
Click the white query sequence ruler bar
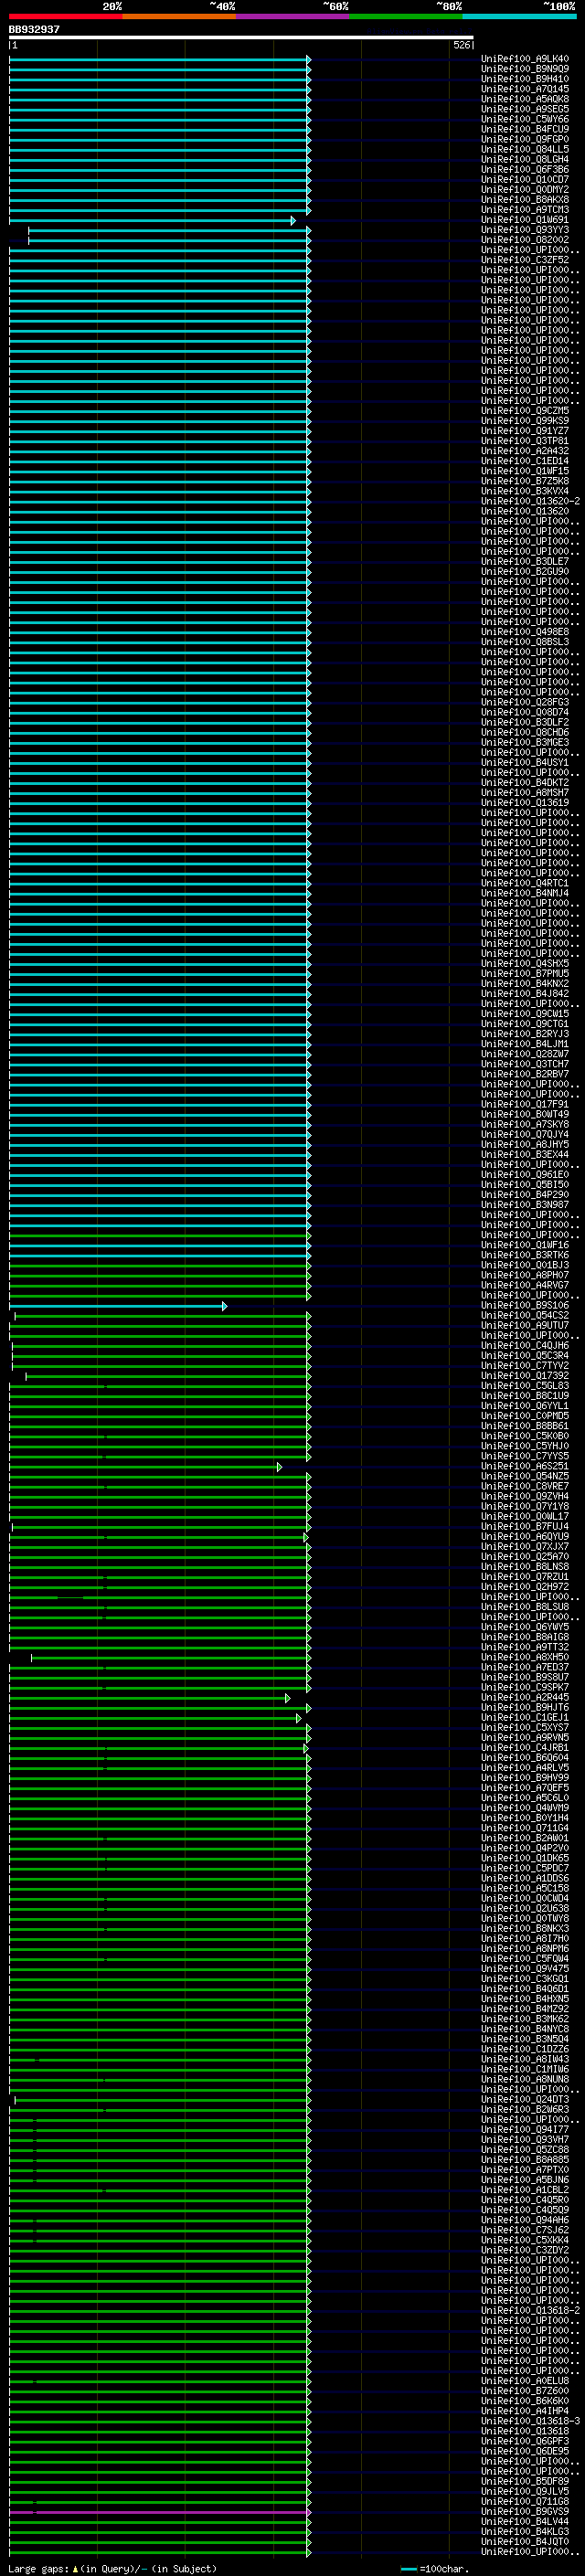click(x=241, y=37)
